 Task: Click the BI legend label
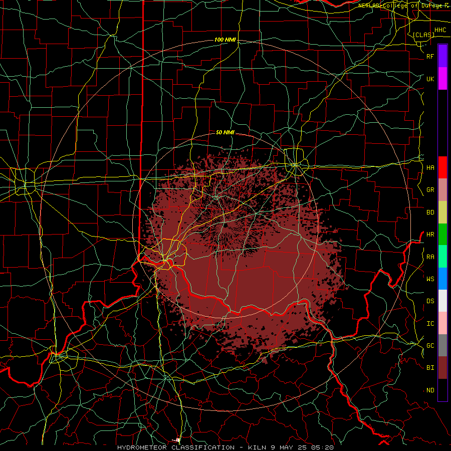pyautogui.click(x=430, y=368)
